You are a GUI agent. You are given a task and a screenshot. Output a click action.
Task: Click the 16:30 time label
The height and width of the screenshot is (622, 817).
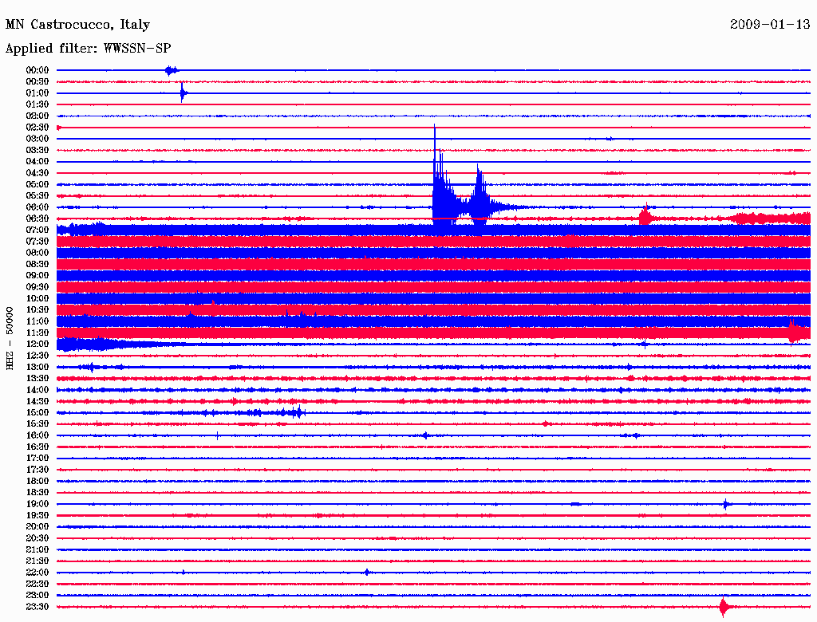pos(37,447)
